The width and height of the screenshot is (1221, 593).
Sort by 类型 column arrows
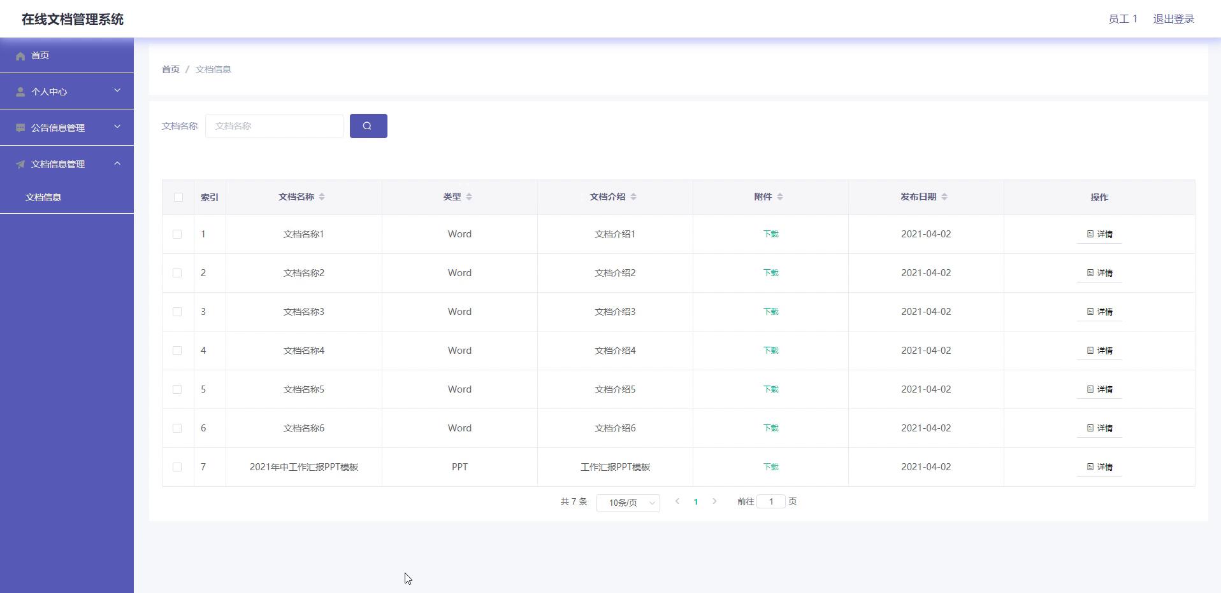(469, 197)
